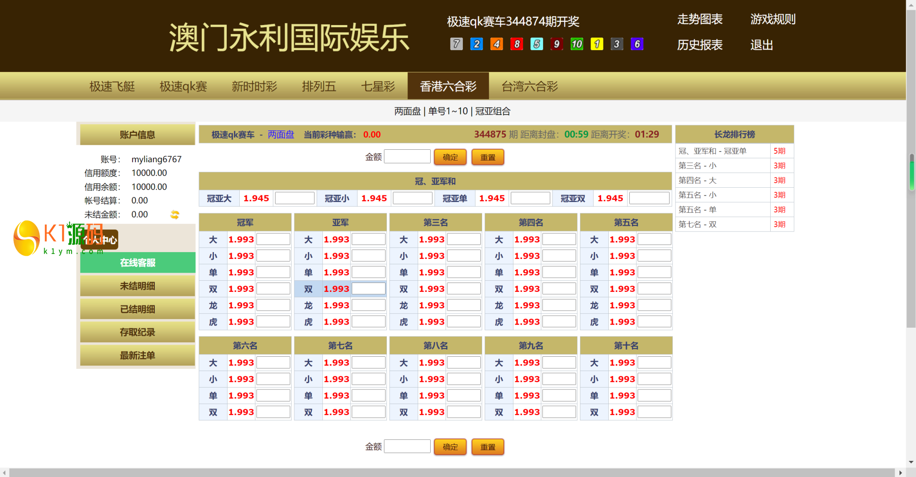Click 重置 above the 冠、亚军和 table
Screen dimensions: 916x477
click(488, 157)
